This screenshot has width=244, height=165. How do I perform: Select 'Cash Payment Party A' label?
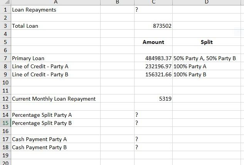coord(39,139)
